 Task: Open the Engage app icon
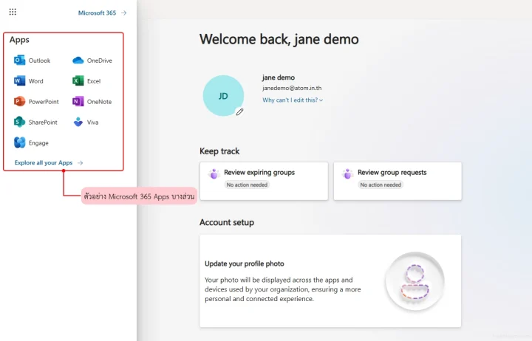click(x=19, y=142)
